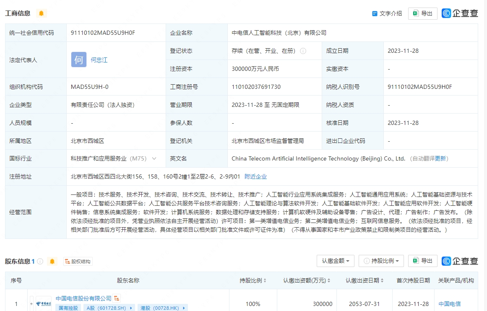
Task: Select company name 中电信人工智能科技（北京）有限公司
Action: [x=279, y=33]
